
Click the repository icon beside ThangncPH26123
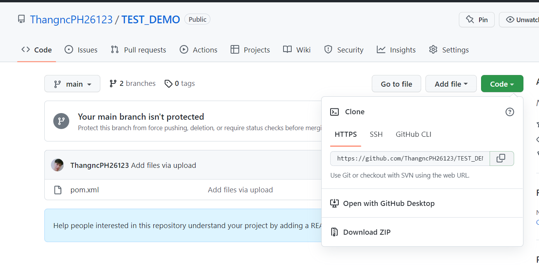(21, 19)
